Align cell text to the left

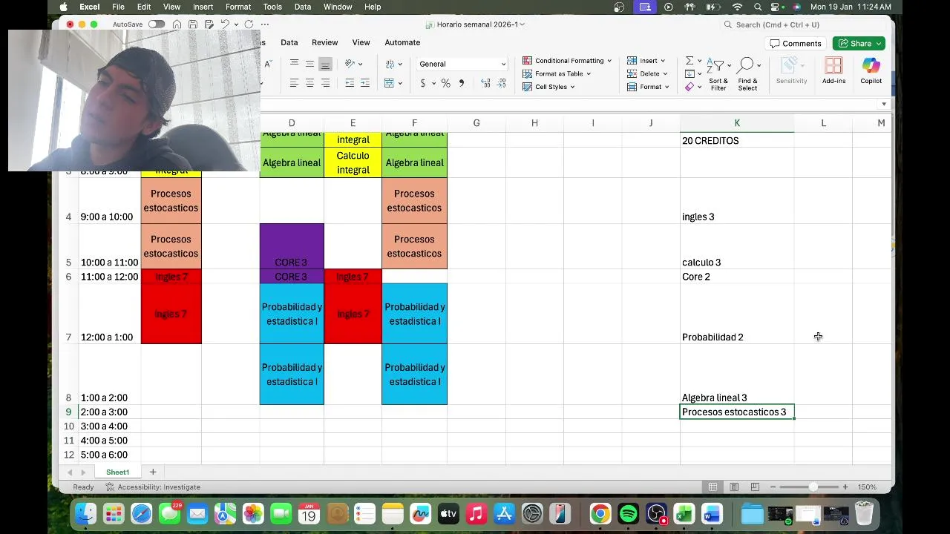tap(294, 83)
